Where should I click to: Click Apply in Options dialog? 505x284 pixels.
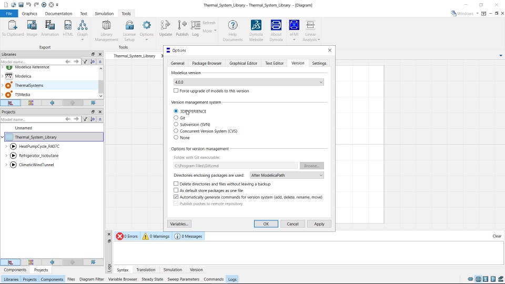tap(319, 224)
